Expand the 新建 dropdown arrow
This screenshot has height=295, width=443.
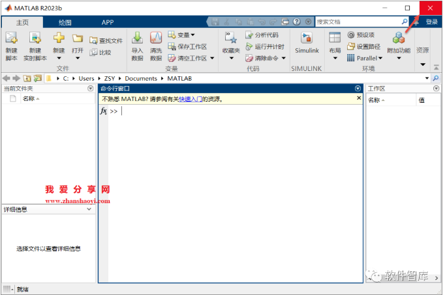[59, 59]
